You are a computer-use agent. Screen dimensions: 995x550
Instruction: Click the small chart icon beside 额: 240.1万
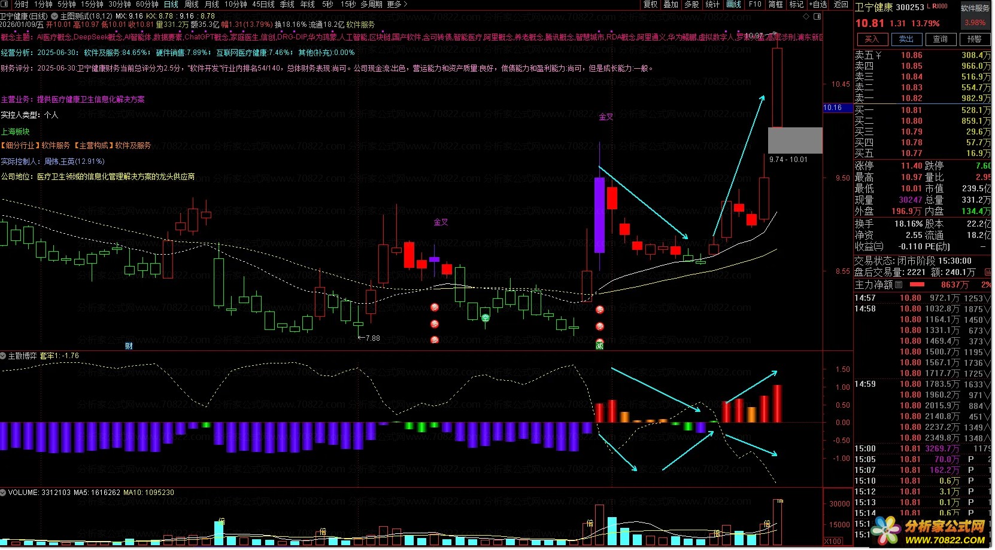pyautogui.click(x=987, y=273)
